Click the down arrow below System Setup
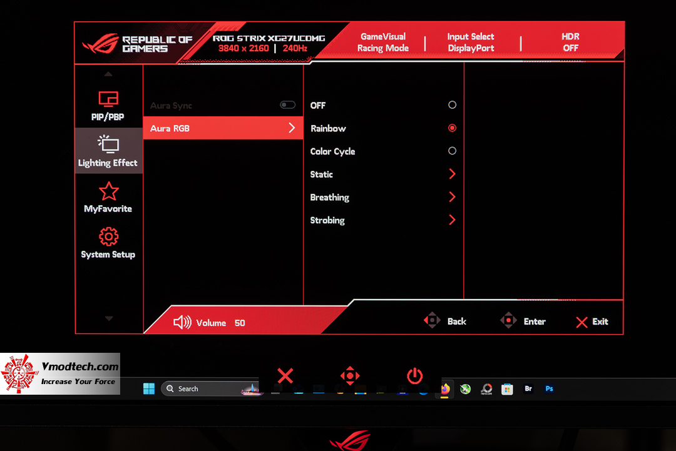Screen dimensions: 676x451 [x=109, y=318]
